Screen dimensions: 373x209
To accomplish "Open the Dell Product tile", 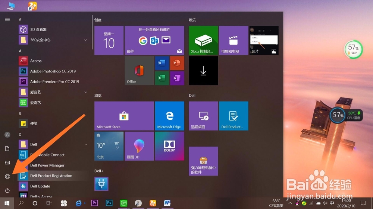I will click(233, 116).
